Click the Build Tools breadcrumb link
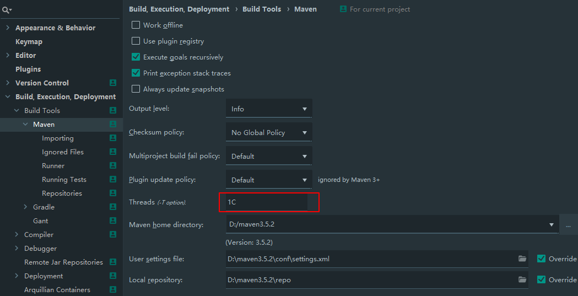This screenshot has width=578, height=296. 262,9
